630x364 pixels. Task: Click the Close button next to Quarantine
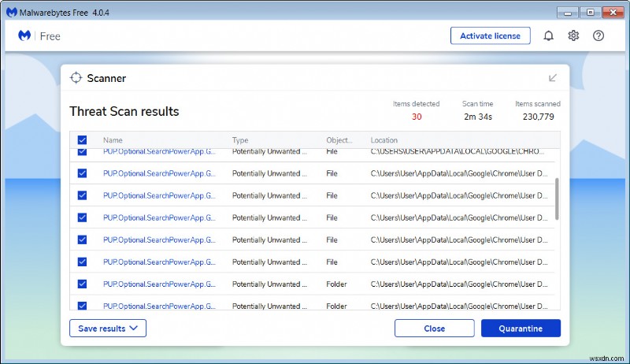pyautogui.click(x=435, y=329)
